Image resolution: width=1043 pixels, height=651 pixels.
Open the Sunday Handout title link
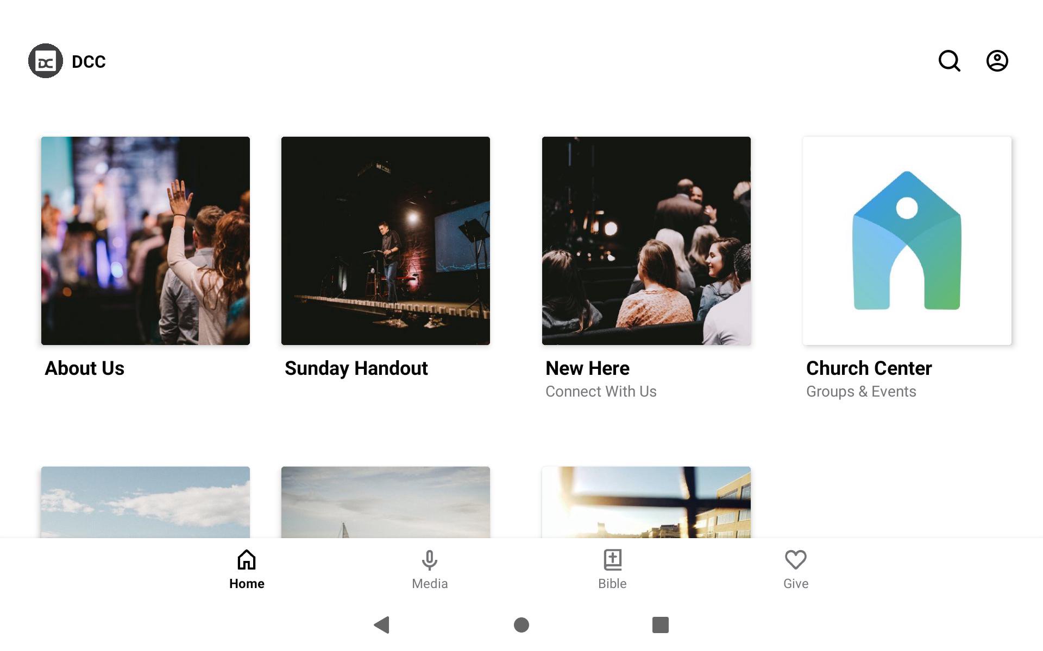[x=356, y=368]
